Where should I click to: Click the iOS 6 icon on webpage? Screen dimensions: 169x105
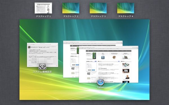(103, 57)
